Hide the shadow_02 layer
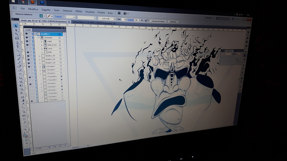287x161 pixels. click(29, 60)
